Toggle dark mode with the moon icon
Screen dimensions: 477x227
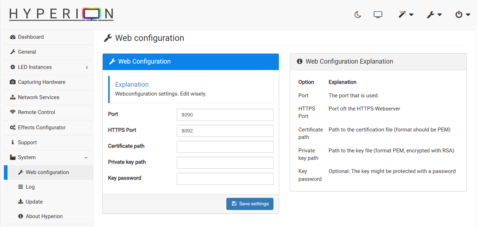coord(358,15)
